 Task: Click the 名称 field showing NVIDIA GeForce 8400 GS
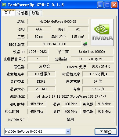click(58, 22)
